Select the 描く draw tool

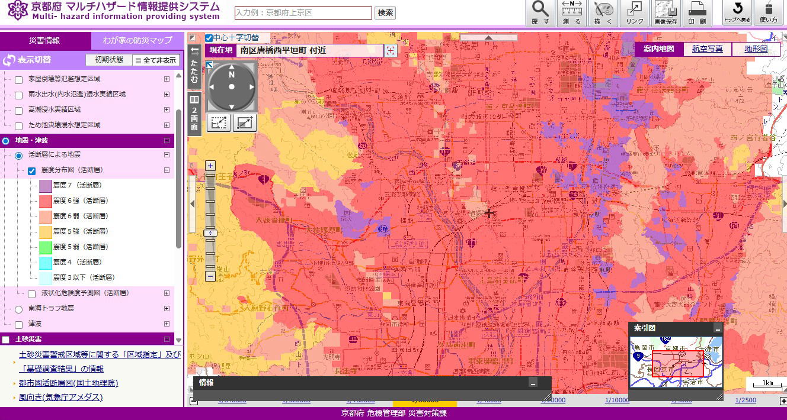click(603, 13)
